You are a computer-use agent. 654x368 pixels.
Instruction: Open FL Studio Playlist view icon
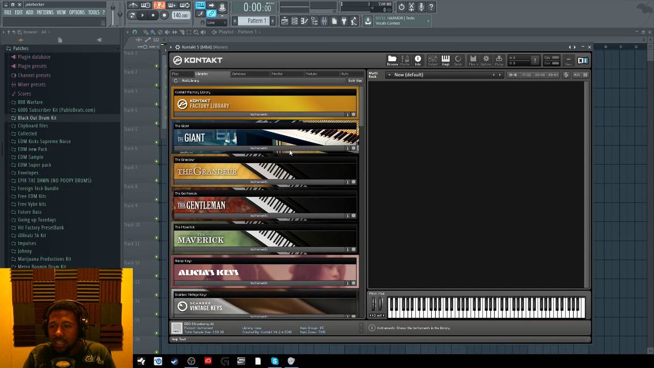click(x=285, y=21)
